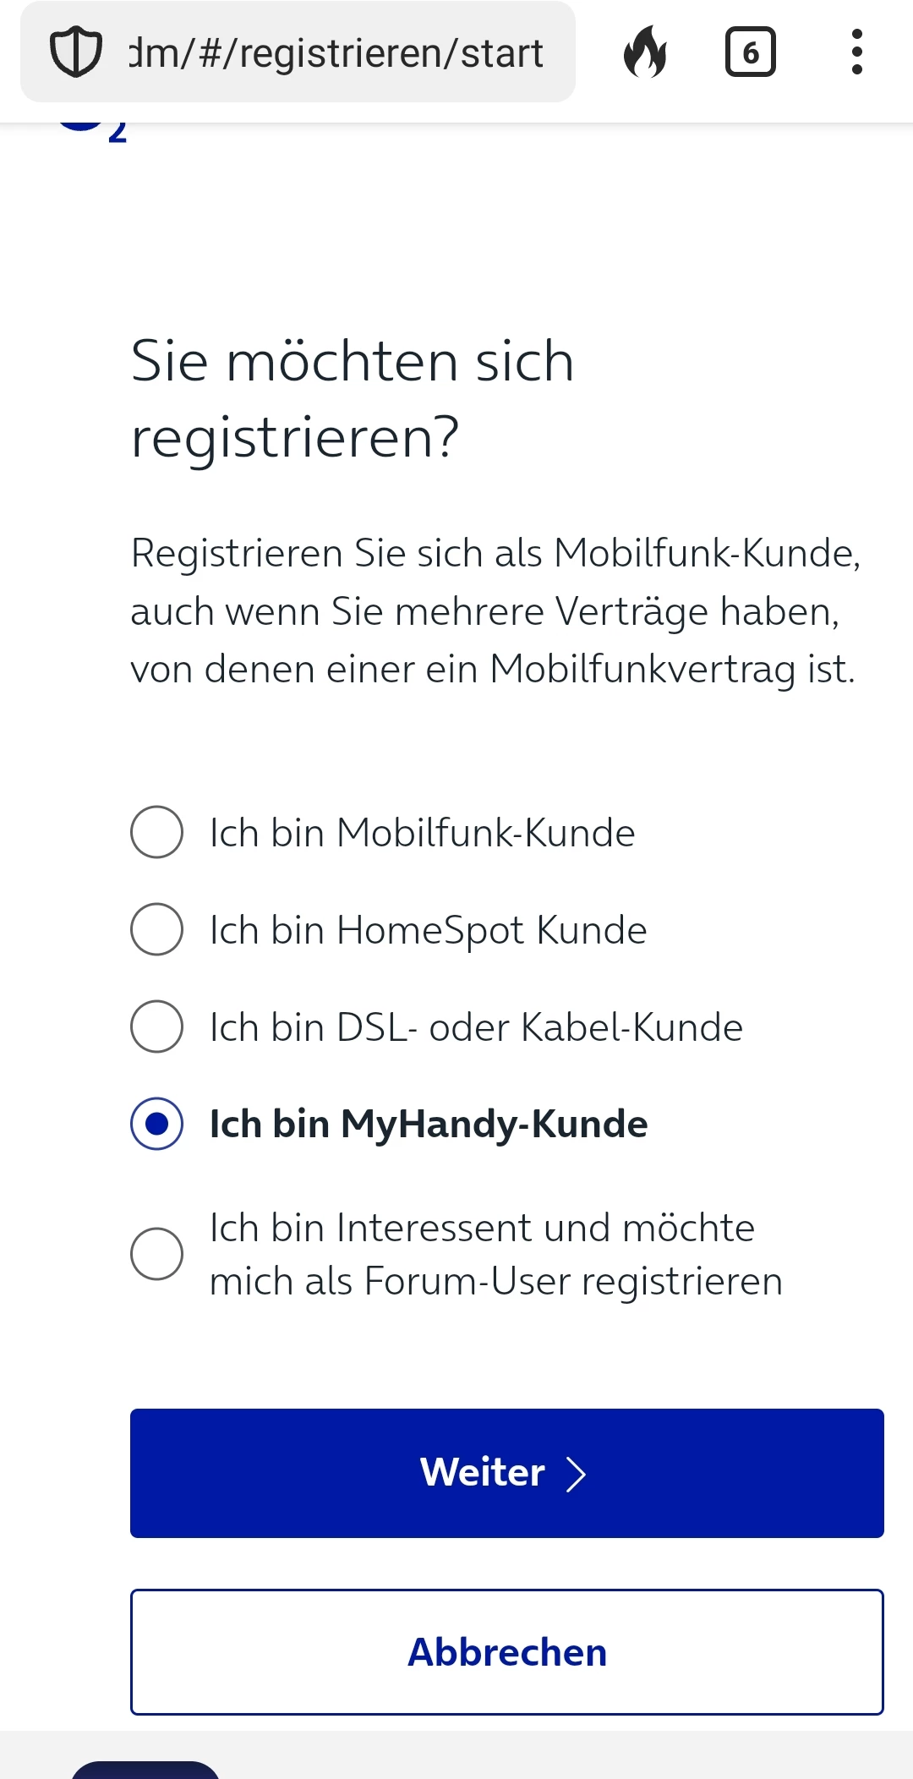Screen dimensions: 913x1779
Task: Tap the 'mich als Forum-User registrieren' label text
Action: [495, 1281]
